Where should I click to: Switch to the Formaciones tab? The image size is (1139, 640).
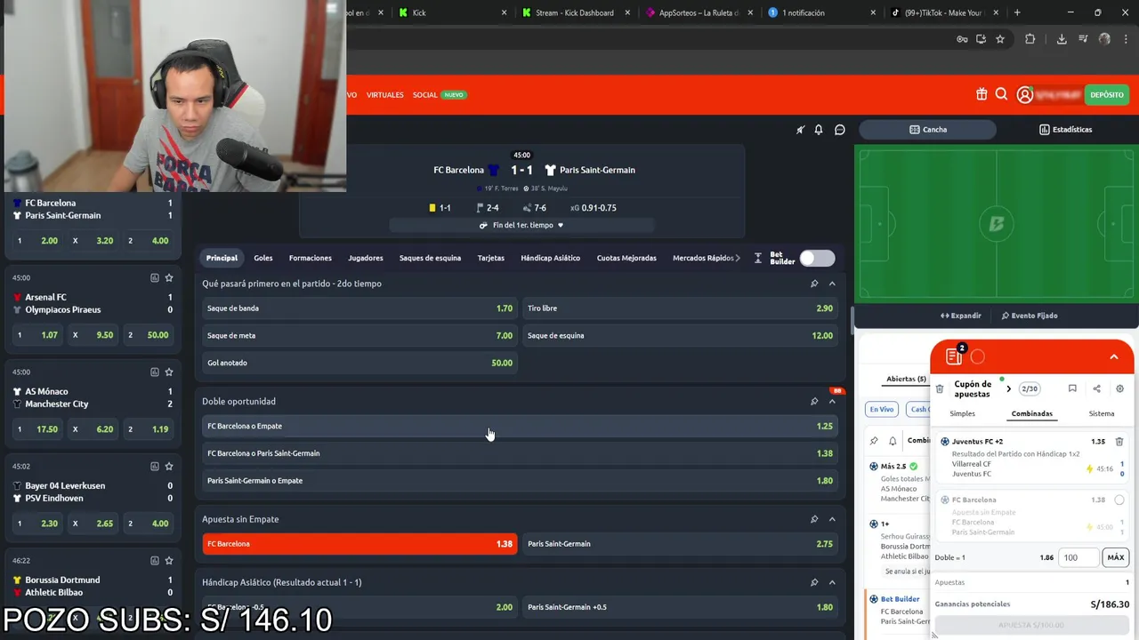coord(311,258)
